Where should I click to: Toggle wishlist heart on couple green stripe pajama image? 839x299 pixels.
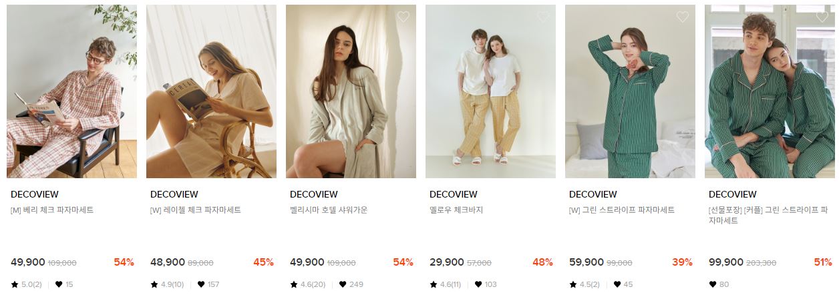[822, 17]
